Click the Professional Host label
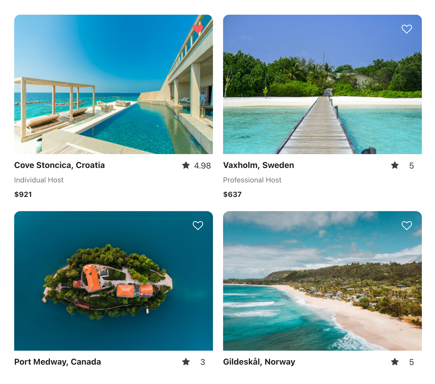This screenshot has height=384, width=435. [252, 180]
